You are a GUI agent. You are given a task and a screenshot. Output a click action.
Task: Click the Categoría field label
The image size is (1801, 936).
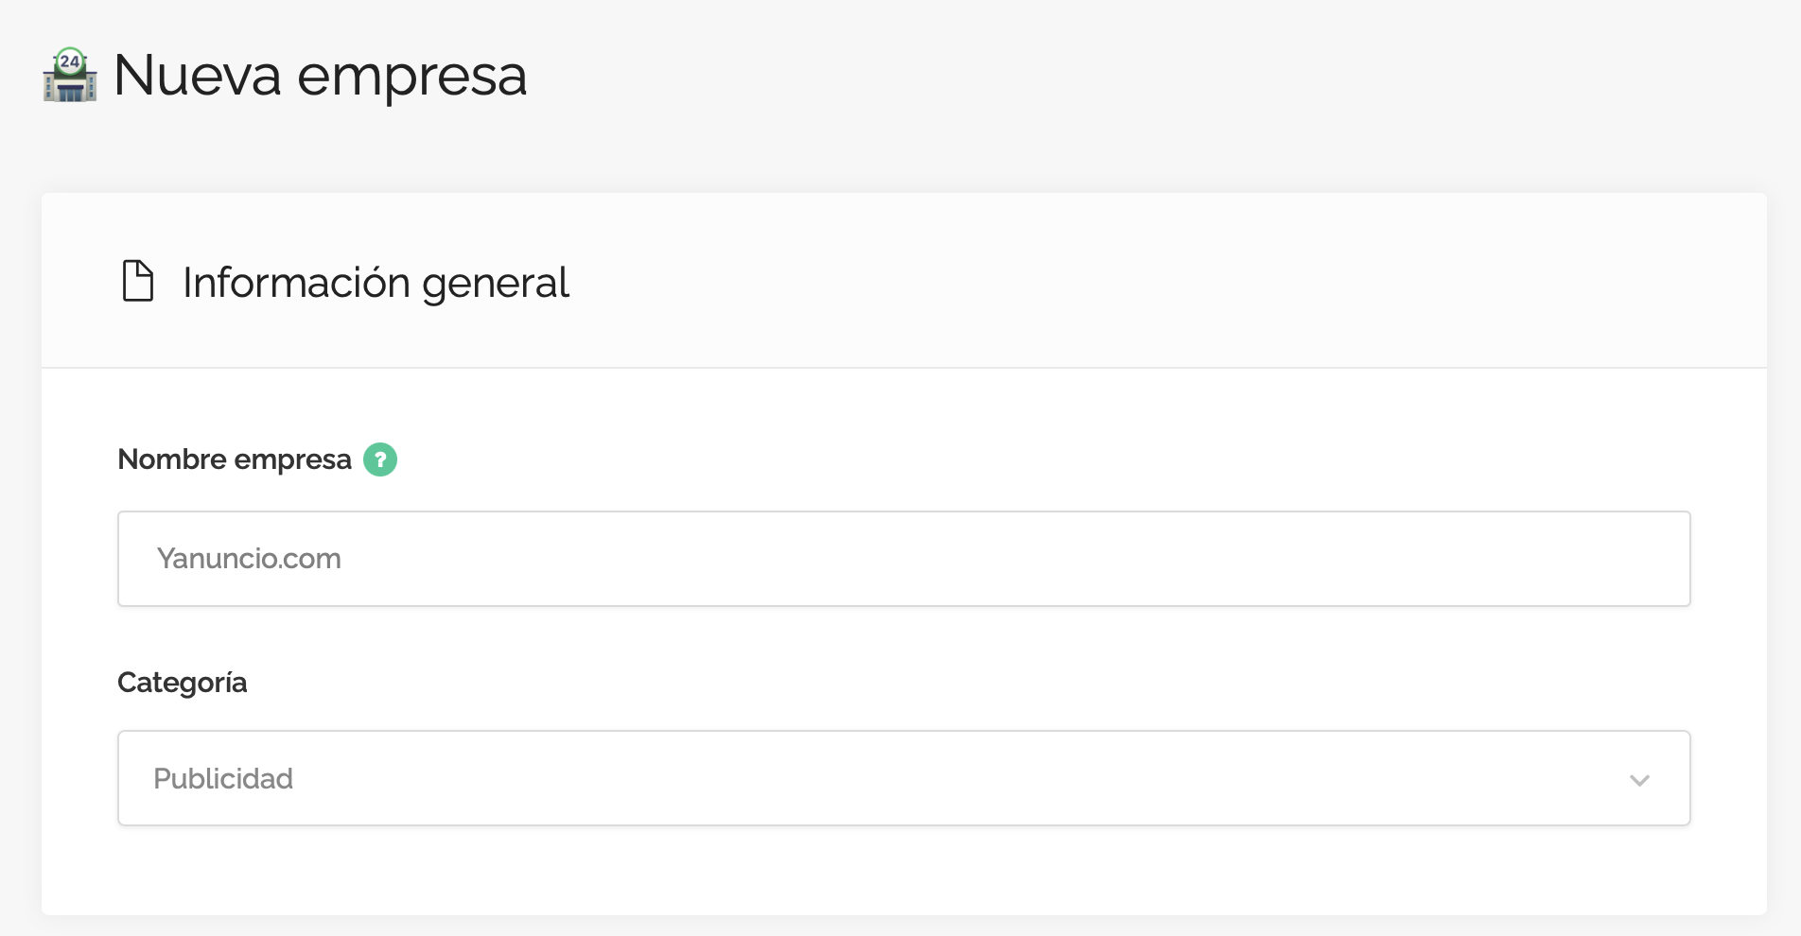(x=182, y=683)
